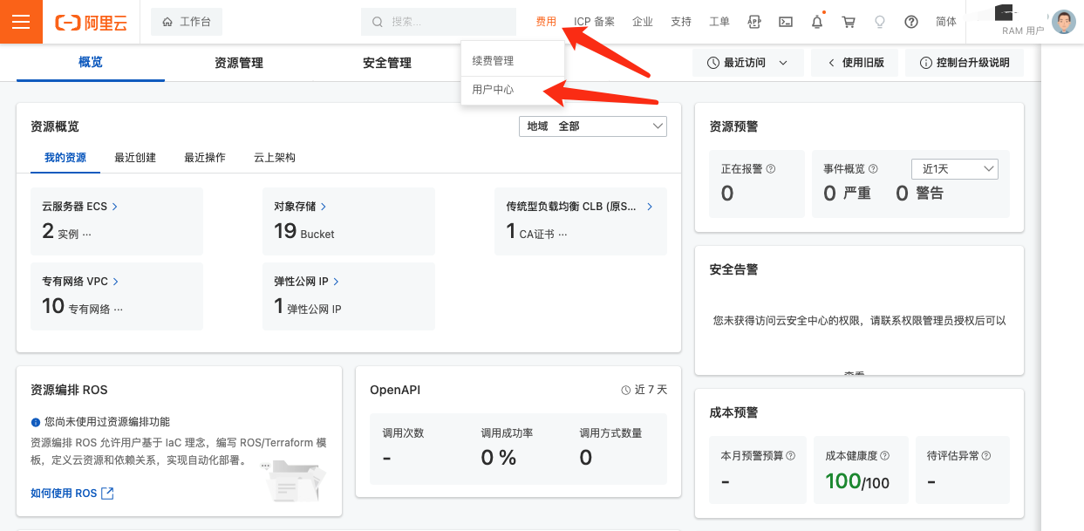Open the shopping cart
Viewport: 1084px width, 531px height.
(x=849, y=22)
